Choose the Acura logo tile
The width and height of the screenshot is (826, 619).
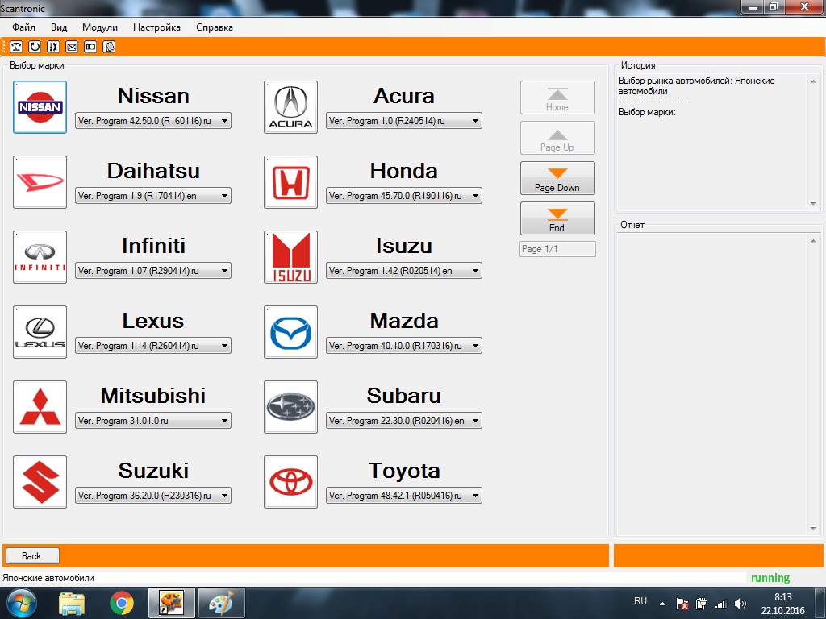(290, 107)
